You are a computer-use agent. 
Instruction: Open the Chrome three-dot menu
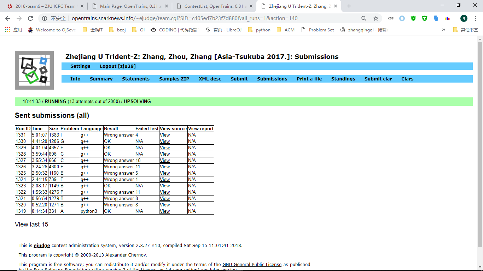475,18
